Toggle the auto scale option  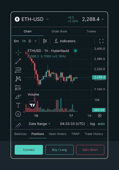point(101,124)
